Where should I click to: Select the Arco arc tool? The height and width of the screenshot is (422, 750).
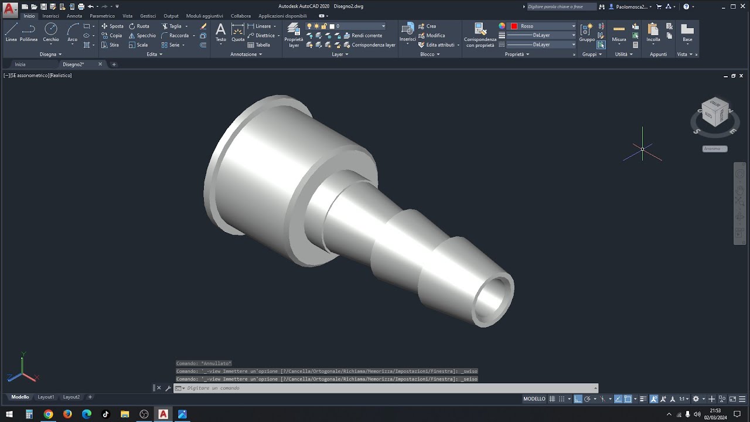72,32
